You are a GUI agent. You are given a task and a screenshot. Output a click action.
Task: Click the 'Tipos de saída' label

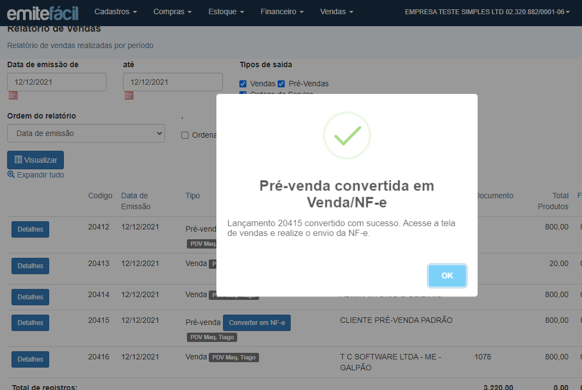(266, 64)
